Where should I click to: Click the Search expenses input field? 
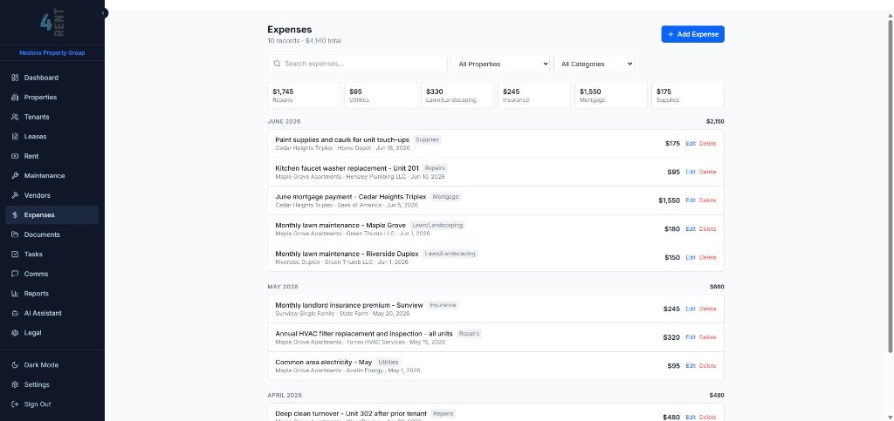click(x=357, y=64)
